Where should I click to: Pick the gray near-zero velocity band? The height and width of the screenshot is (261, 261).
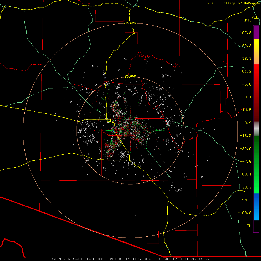pyautogui.click(x=256, y=128)
